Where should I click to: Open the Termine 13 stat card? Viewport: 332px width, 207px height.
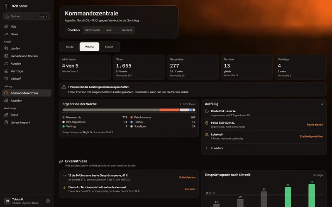click(247, 67)
